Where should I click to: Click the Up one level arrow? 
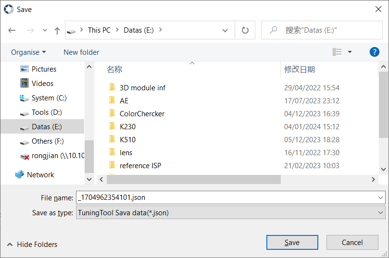[x=57, y=30]
